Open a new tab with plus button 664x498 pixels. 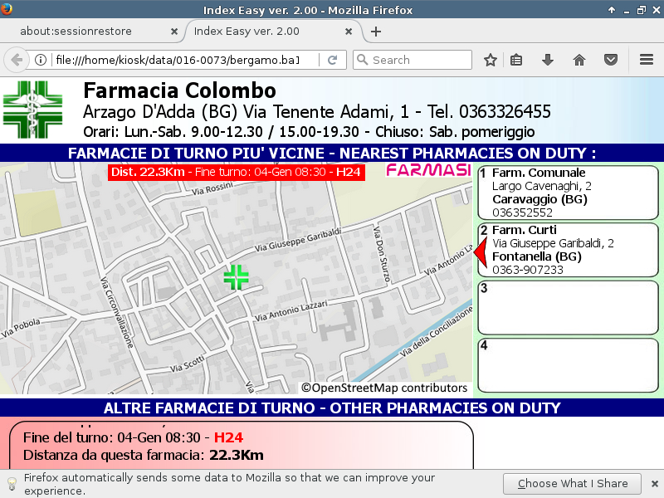click(376, 32)
